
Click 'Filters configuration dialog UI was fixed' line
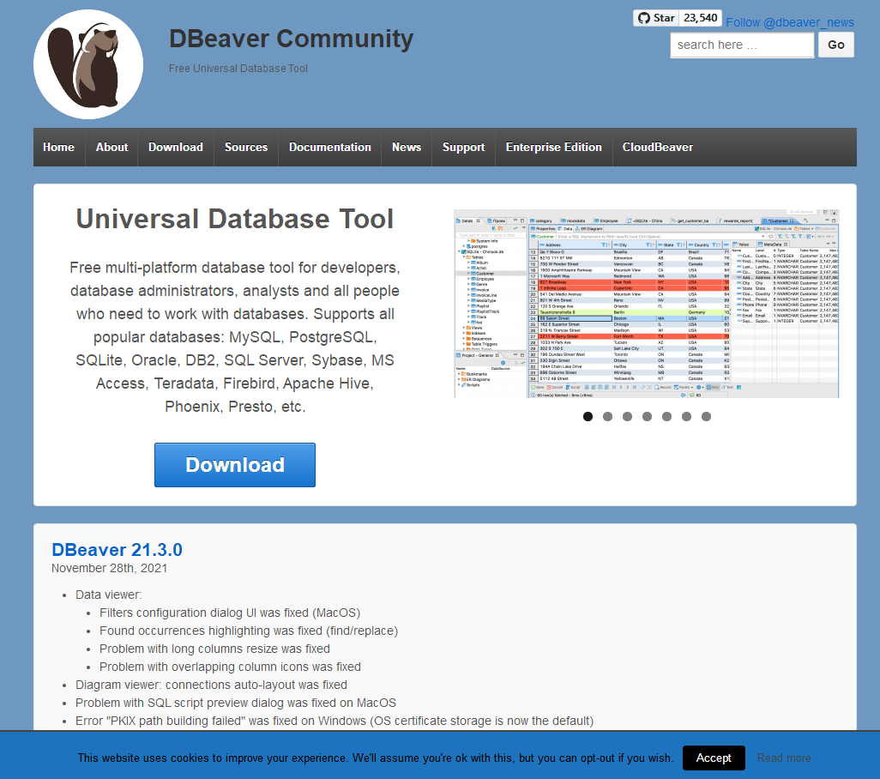[230, 613]
